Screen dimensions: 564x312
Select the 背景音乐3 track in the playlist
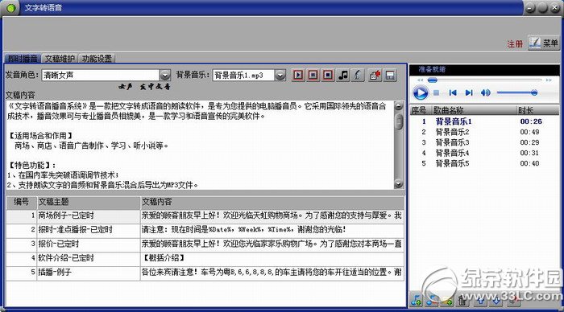tap(453, 142)
